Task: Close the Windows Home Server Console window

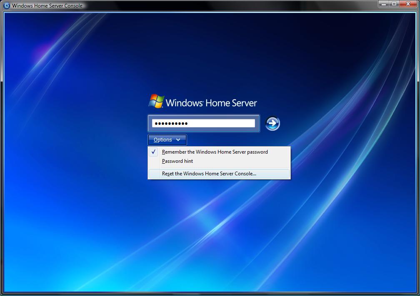Action: 407,4
